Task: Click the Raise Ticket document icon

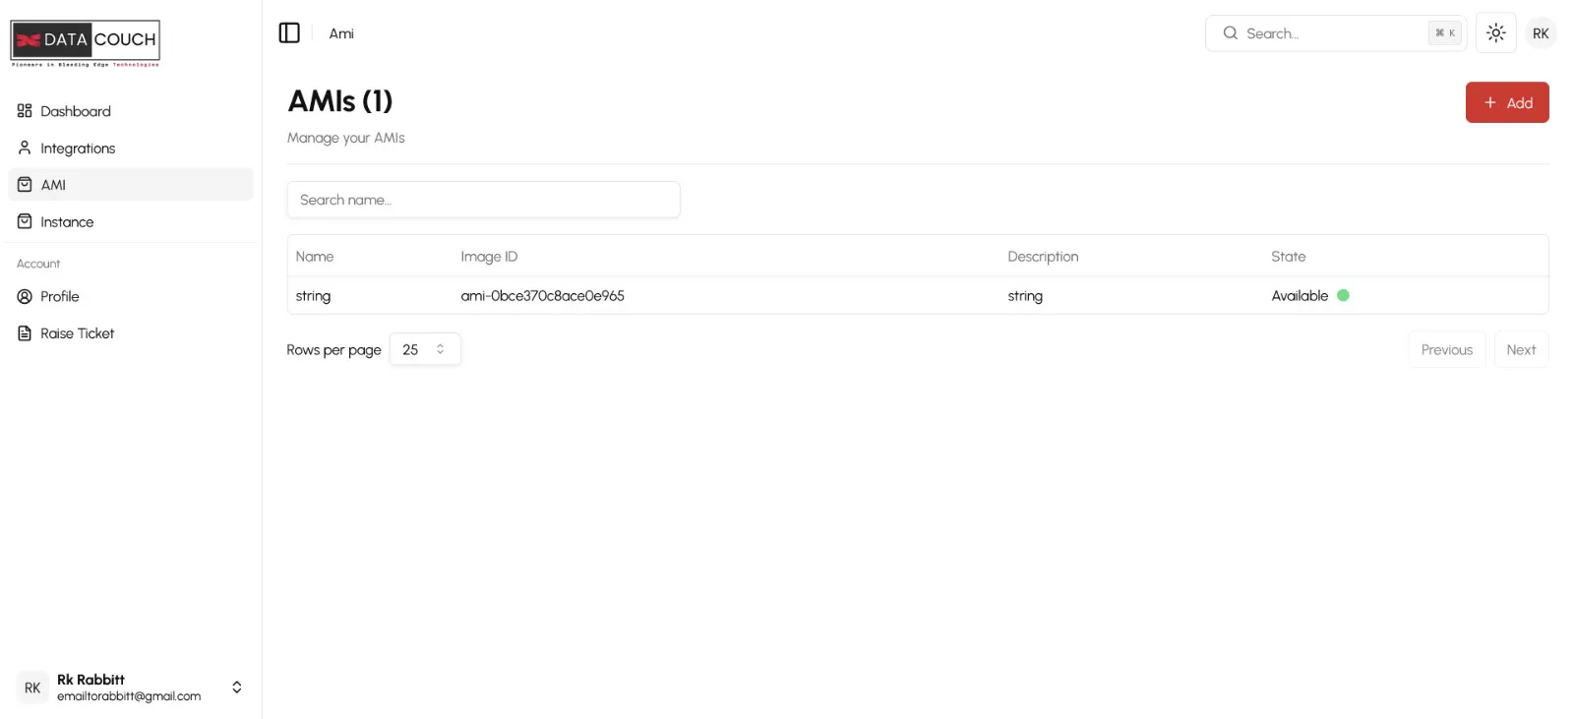Action: (25, 333)
